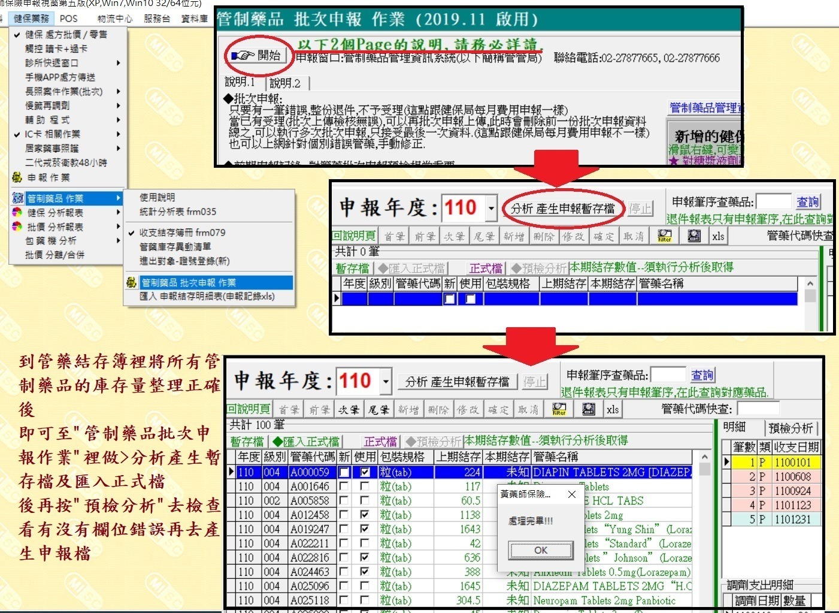Click the 管制藥品 批次申報 作業 submenu icon
839x613 pixels.
point(132,282)
